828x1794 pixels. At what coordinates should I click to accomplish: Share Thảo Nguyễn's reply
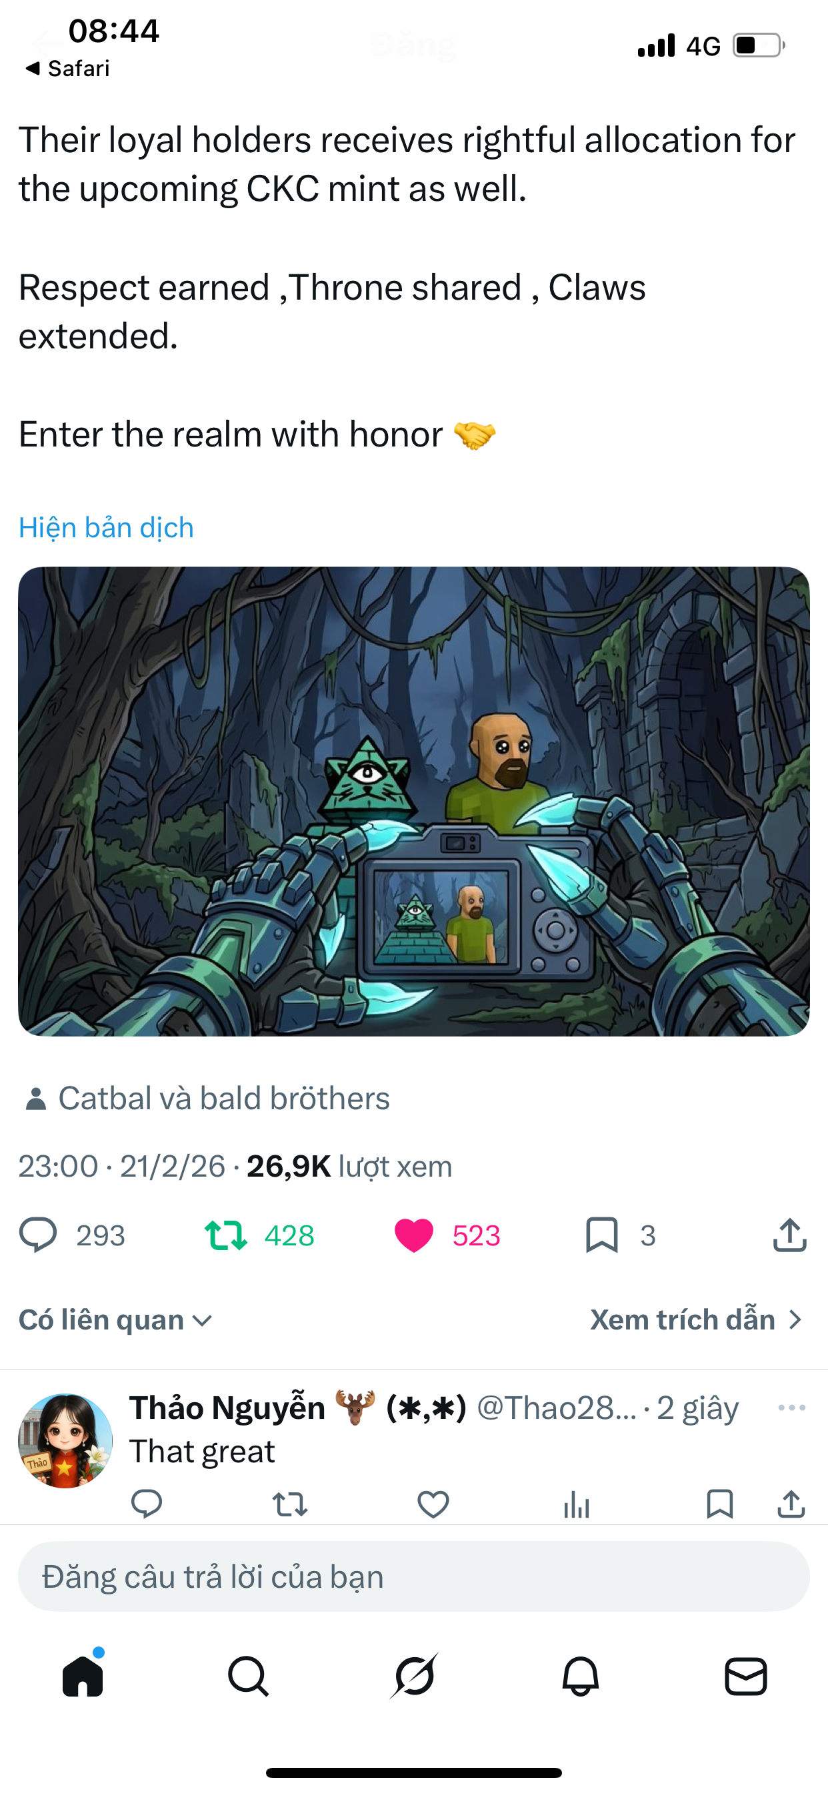[x=791, y=1504]
